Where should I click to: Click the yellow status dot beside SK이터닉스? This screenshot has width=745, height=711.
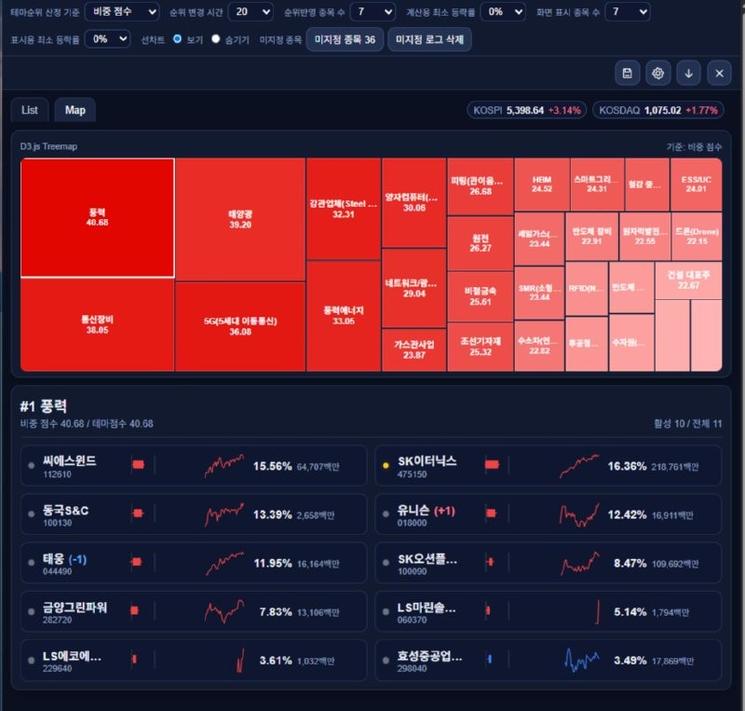click(x=386, y=463)
